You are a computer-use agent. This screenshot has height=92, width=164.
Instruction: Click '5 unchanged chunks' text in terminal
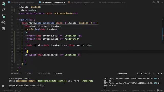click(x=19, y=78)
